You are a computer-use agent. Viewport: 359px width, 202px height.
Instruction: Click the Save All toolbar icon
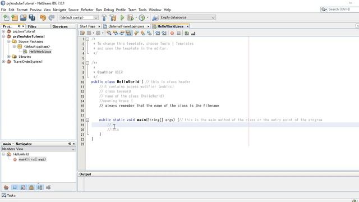(x=32, y=17)
